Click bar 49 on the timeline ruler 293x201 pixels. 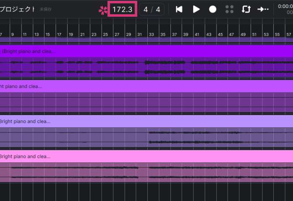243,34
